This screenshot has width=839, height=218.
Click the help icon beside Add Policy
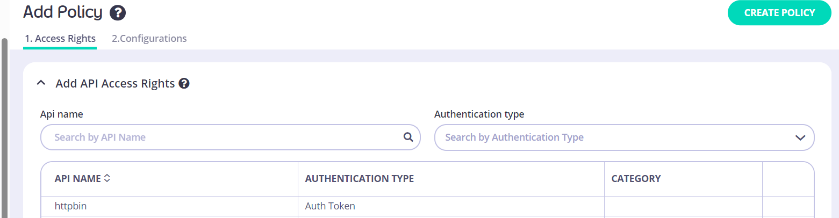(x=118, y=13)
